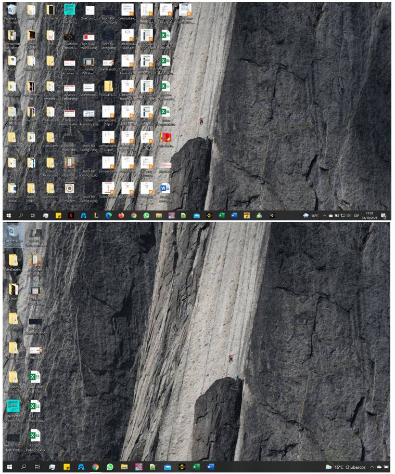Image resolution: width=395 pixels, height=474 pixels.
Task: Select the Análisis BTC Hash Ribb file
Action: click(x=13, y=442)
